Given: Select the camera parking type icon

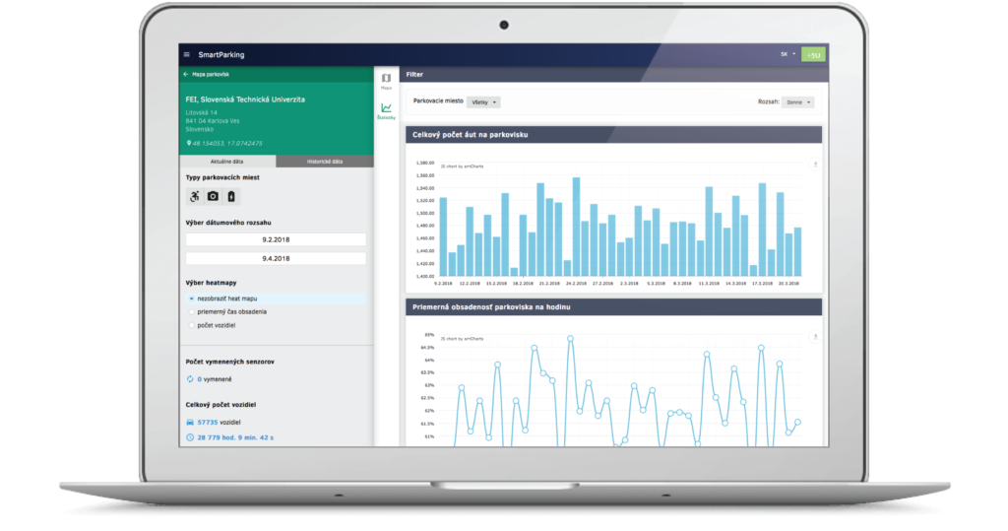Looking at the screenshot, I should [213, 196].
